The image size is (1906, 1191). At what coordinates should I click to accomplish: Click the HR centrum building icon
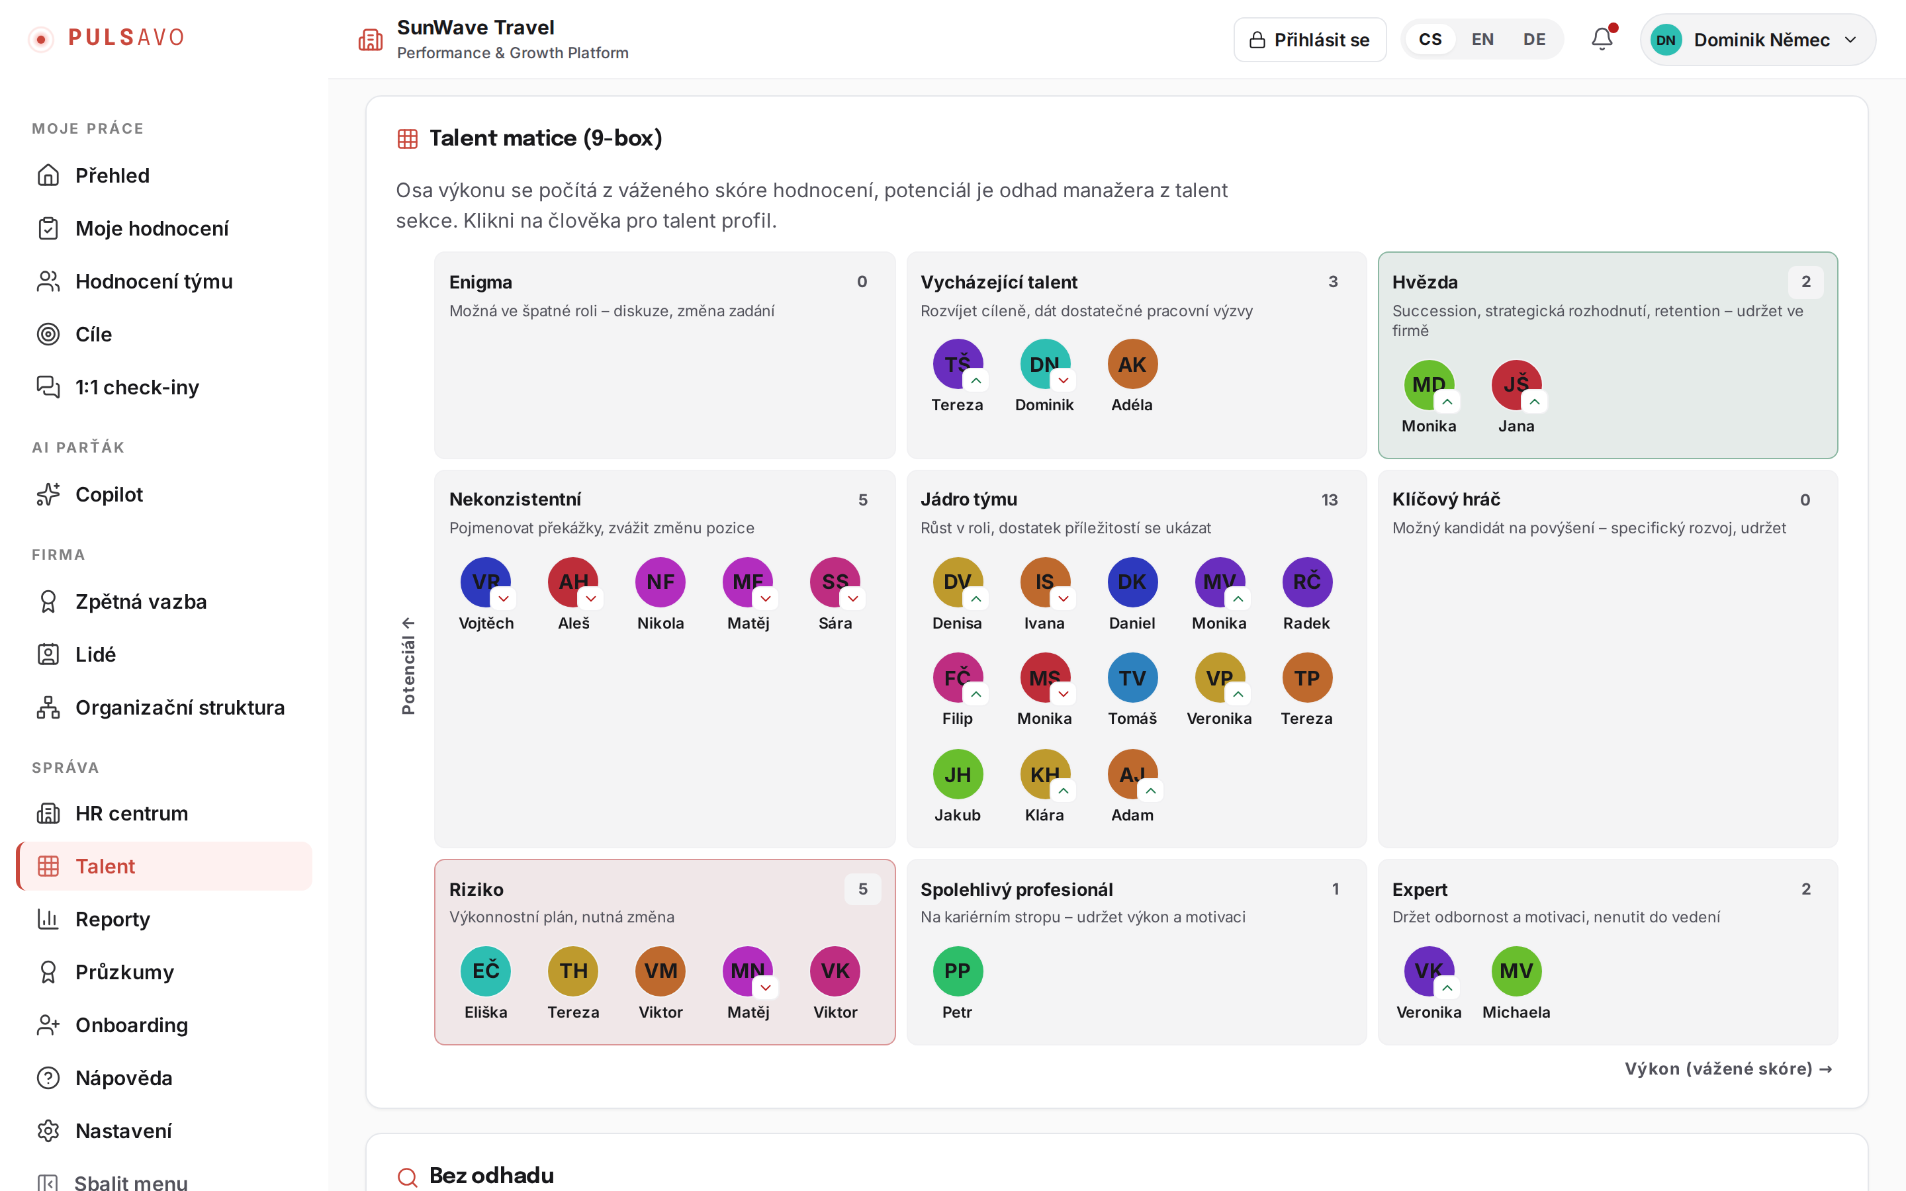48,813
